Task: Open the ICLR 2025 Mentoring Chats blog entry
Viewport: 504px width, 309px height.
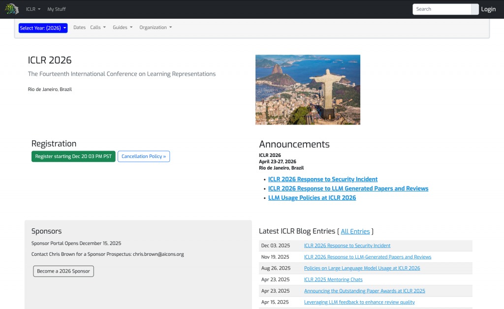Action: pos(333,279)
